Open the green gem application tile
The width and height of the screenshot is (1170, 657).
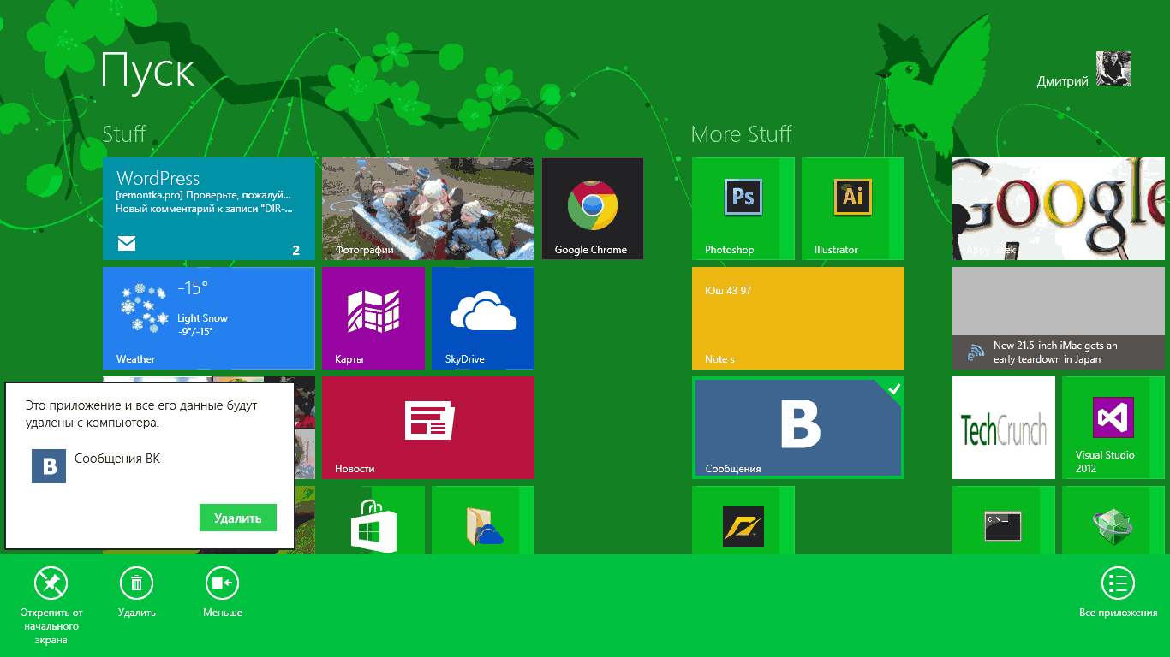[x=1113, y=520]
